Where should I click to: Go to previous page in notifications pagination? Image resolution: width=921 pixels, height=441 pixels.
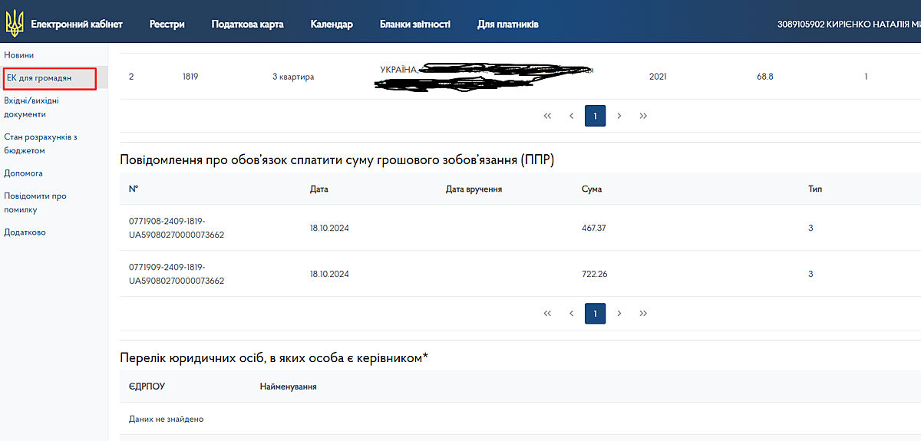(x=571, y=313)
